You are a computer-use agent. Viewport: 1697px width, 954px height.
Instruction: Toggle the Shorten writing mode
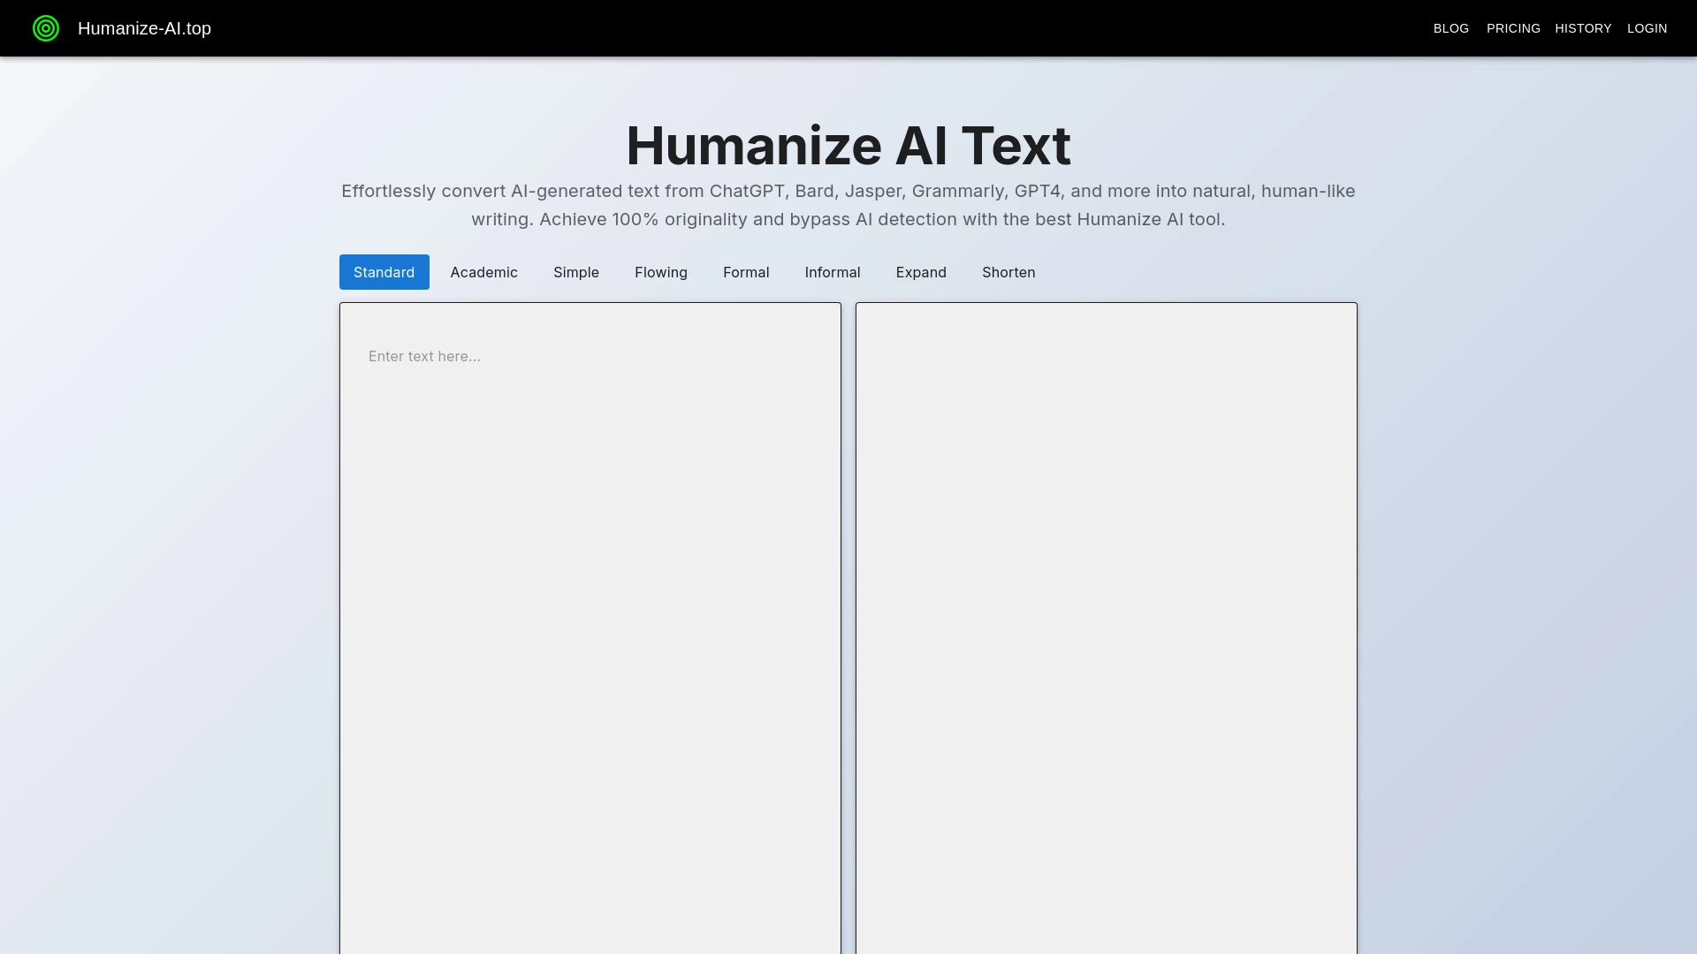1008,271
